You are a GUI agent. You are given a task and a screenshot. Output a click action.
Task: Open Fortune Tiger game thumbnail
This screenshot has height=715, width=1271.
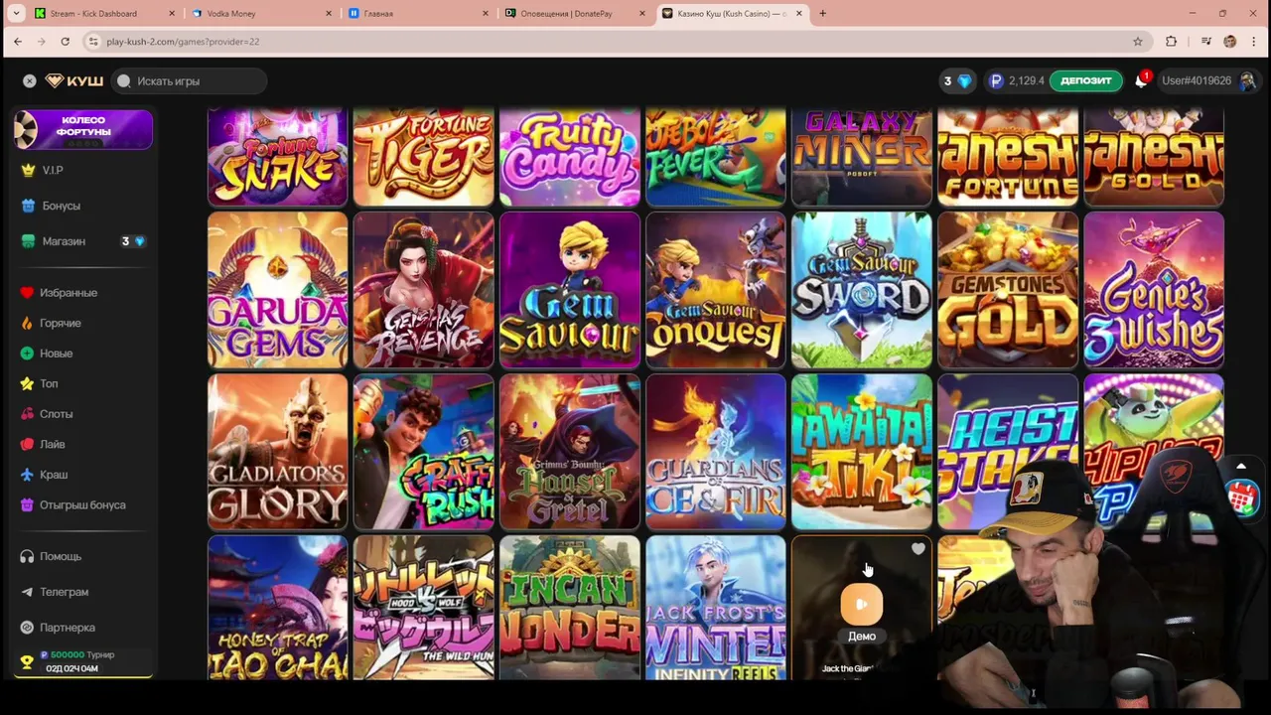424,158
